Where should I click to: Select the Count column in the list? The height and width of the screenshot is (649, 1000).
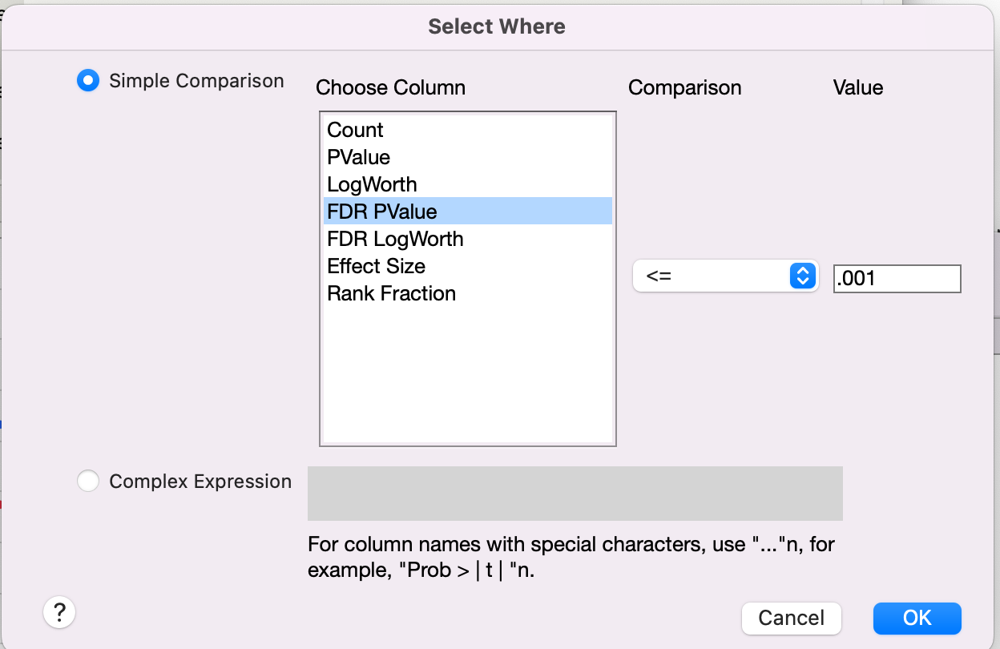(355, 130)
